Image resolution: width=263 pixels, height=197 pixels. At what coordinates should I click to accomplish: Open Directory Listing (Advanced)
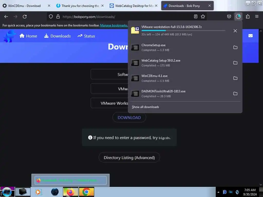click(x=129, y=158)
